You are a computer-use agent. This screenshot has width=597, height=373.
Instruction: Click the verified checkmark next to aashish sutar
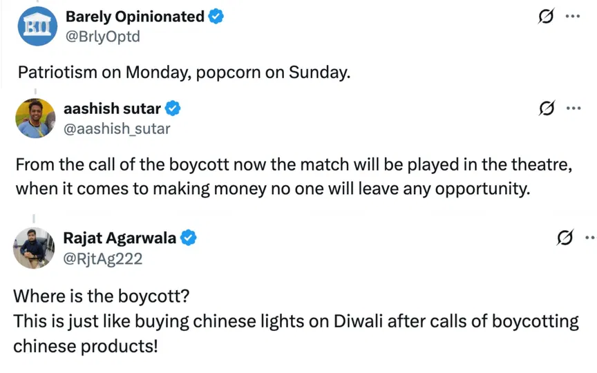[173, 108]
